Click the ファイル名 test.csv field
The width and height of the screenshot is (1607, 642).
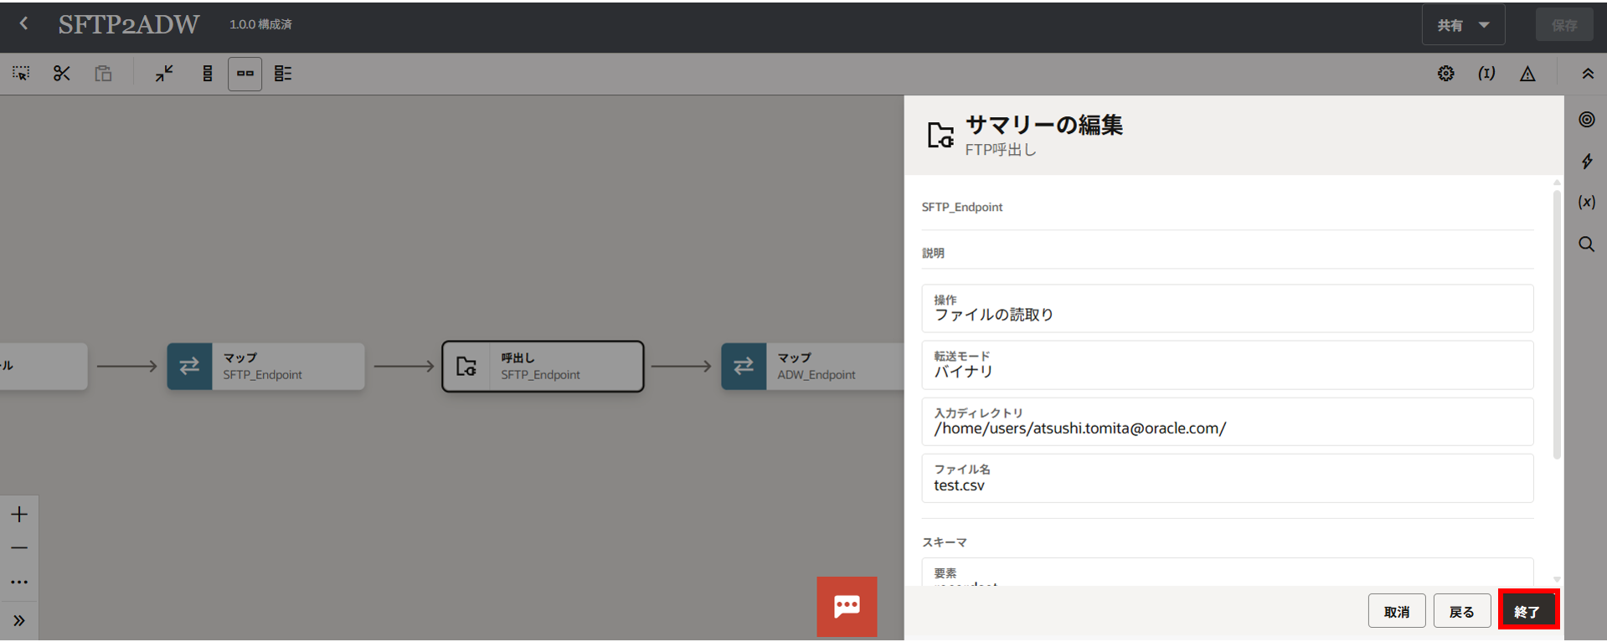pyautogui.click(x=1227, y=478)
